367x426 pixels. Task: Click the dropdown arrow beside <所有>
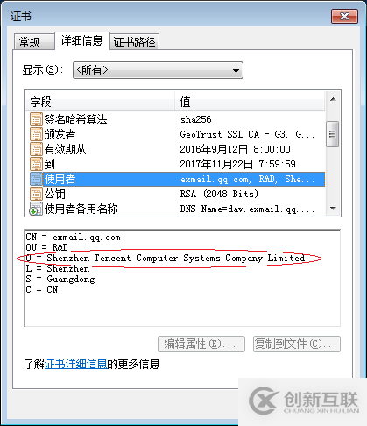[x=236, y=70]
